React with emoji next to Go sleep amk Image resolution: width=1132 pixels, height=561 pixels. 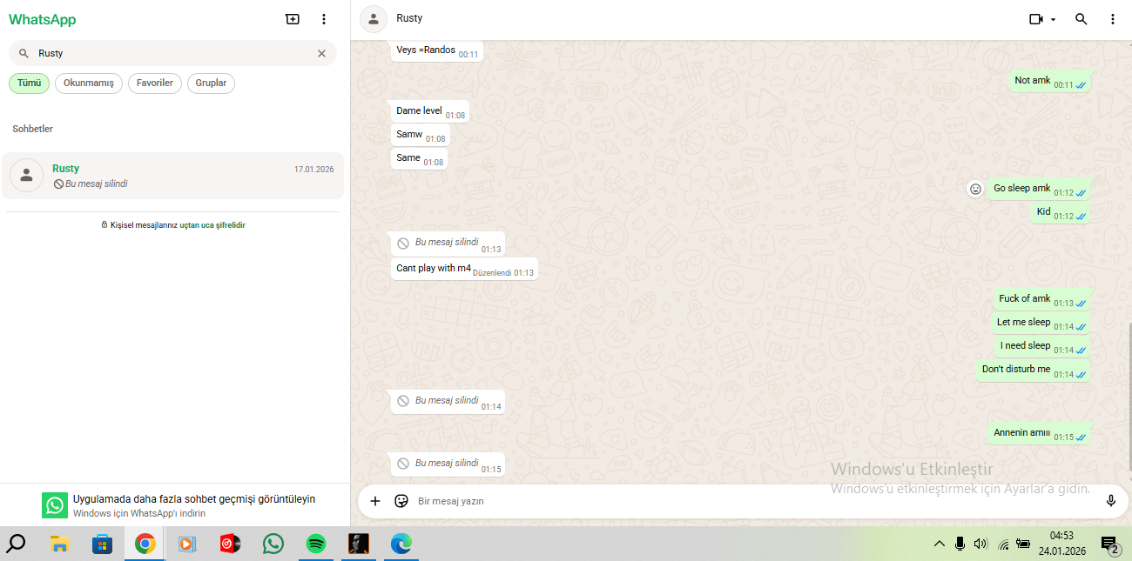[x=976, y=189]
